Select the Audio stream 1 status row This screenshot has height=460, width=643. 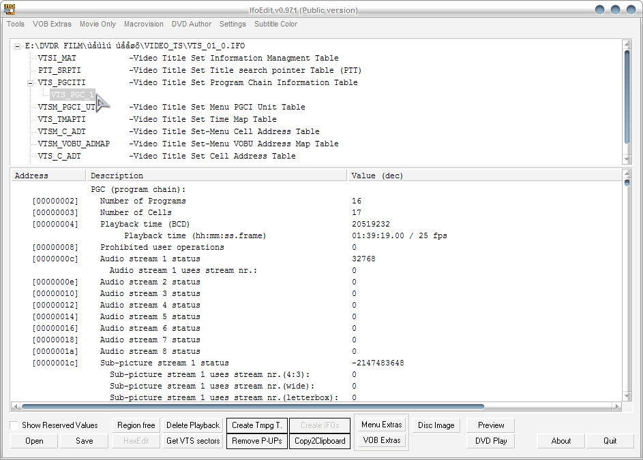tap(316, 259)
